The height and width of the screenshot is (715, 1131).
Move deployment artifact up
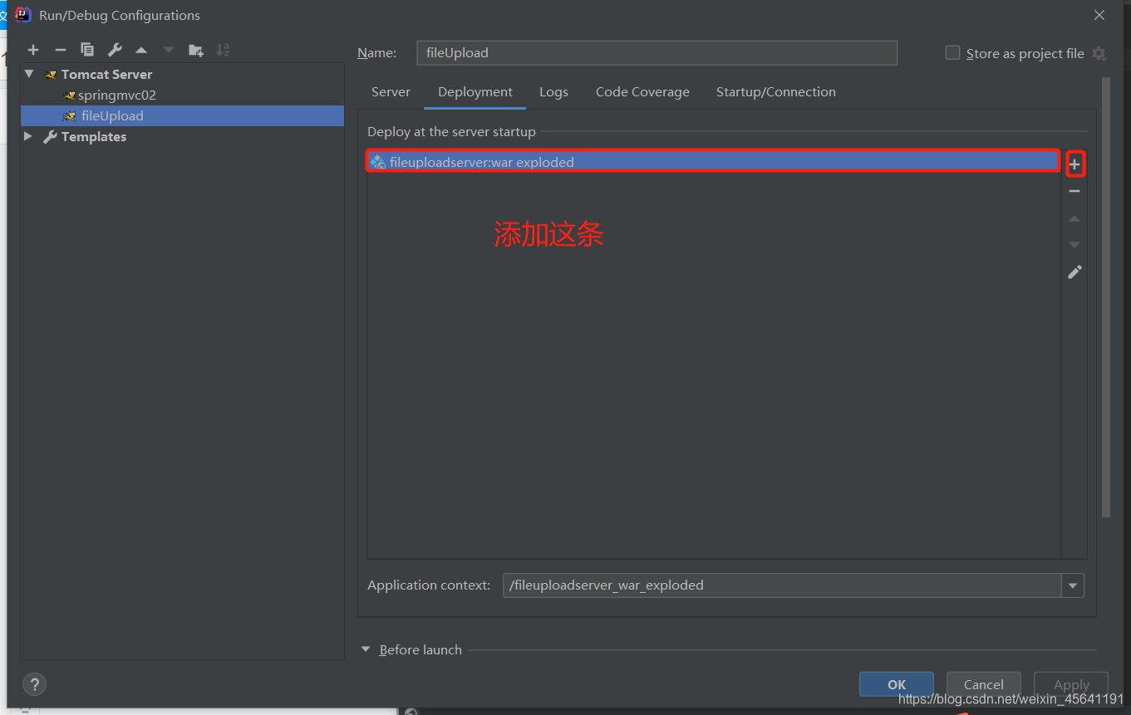[x=1074, y=218]
